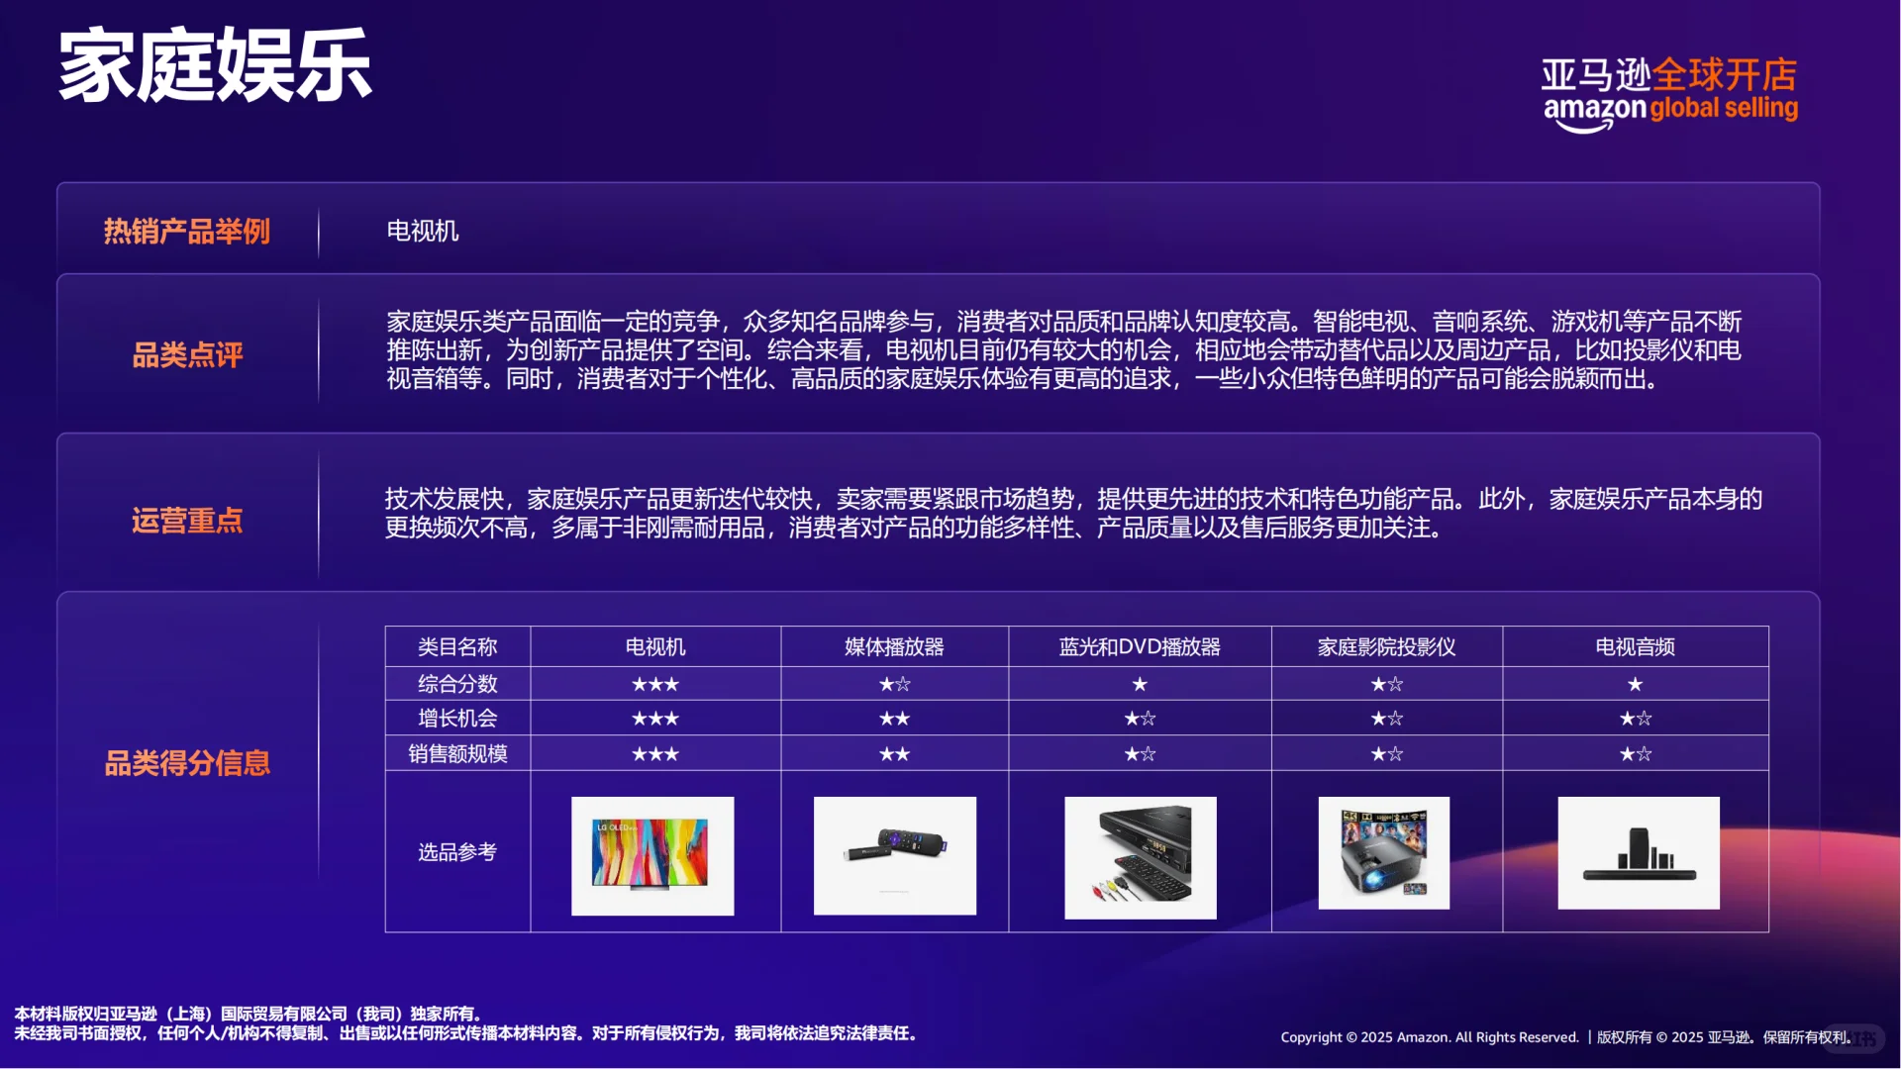1901x1069 pixels.
Task: Select the DVD player product image
Action: (1139, 856)
